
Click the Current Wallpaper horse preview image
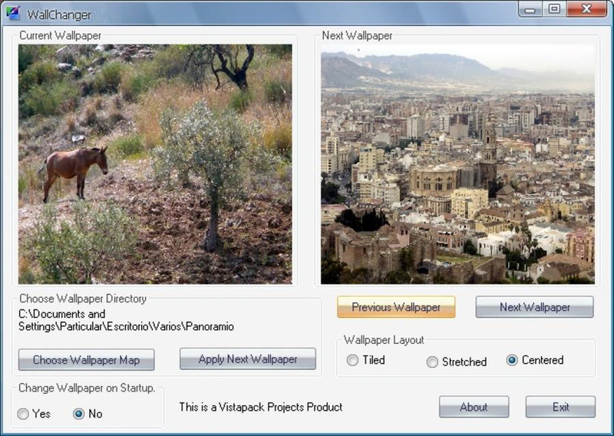coord(155,164)
